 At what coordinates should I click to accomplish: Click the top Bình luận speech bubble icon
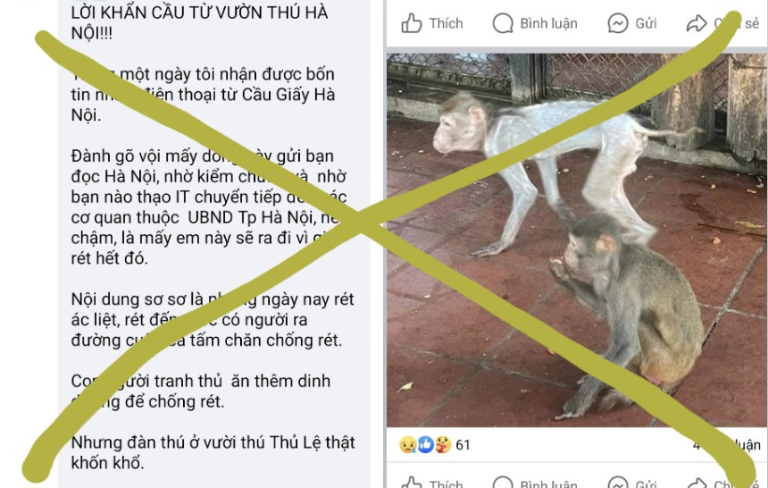pos(503,23)
